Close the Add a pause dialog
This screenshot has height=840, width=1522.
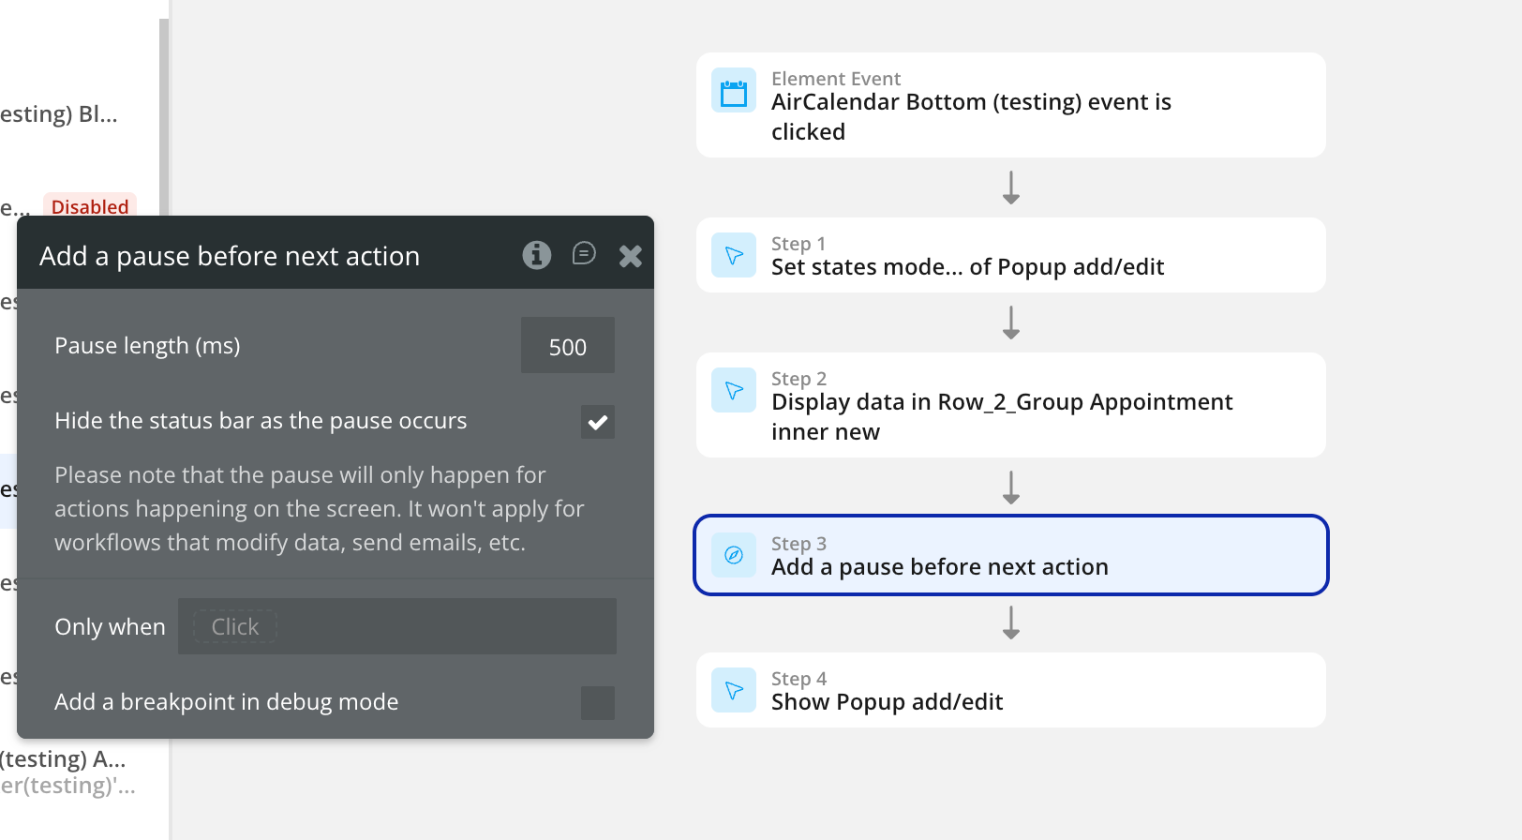631,256
